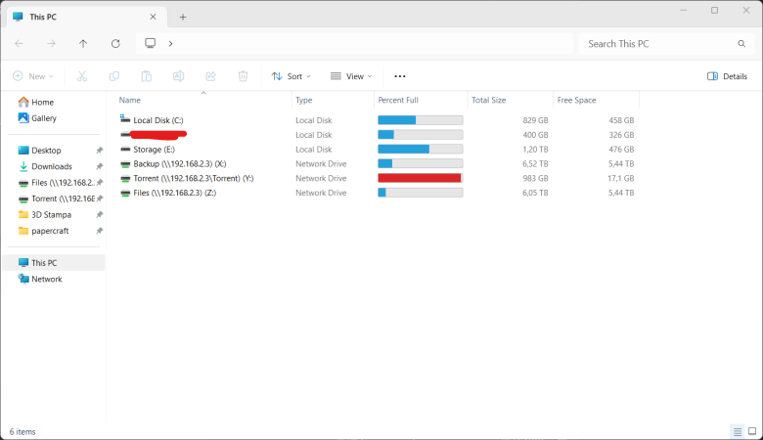Switch to details list view icon in status bar
Image resolution: width=763 pixels, height=440 pixels.
[738, 431]
